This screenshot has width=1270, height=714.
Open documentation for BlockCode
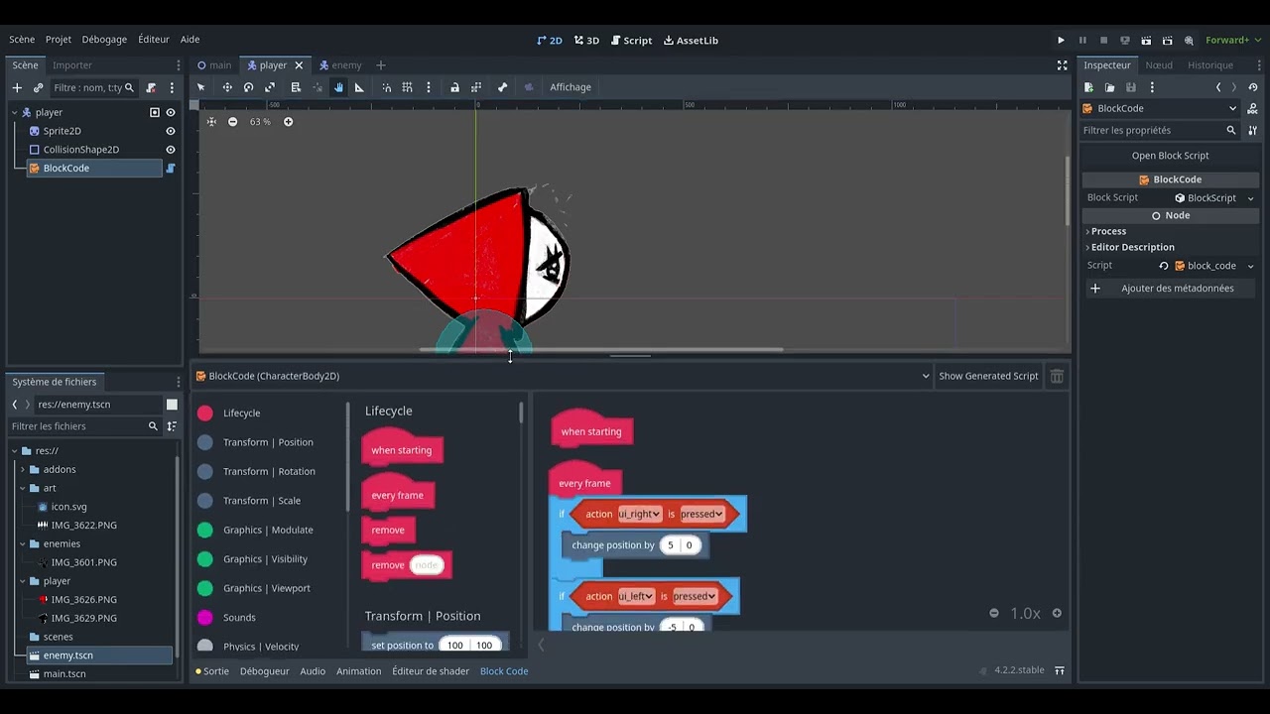pos(1252,109)
